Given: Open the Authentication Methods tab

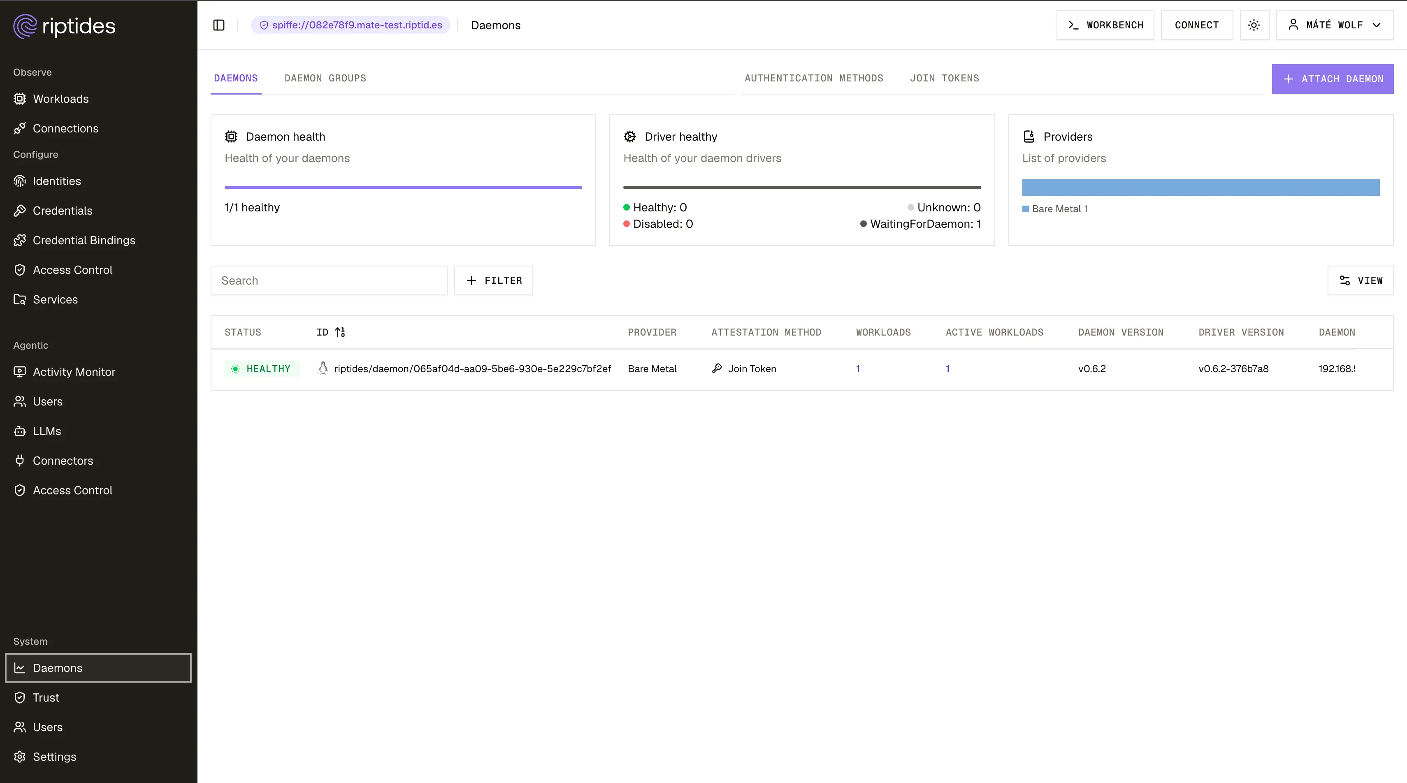Looking at the screenshot, I should coord(814,78).
